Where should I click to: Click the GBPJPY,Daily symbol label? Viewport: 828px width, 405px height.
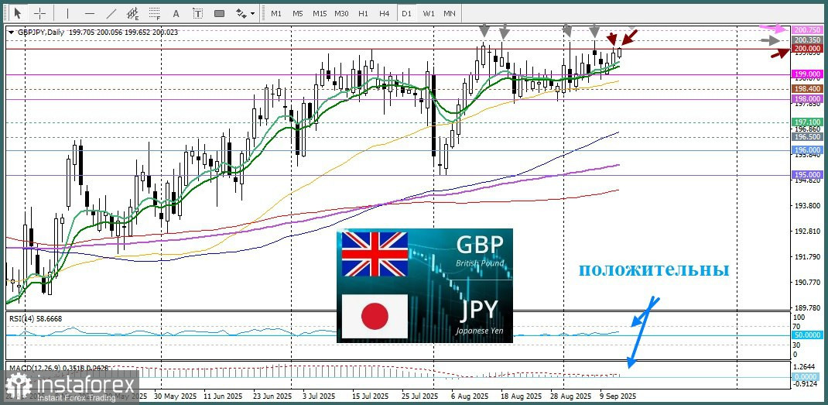click(40, 33)
